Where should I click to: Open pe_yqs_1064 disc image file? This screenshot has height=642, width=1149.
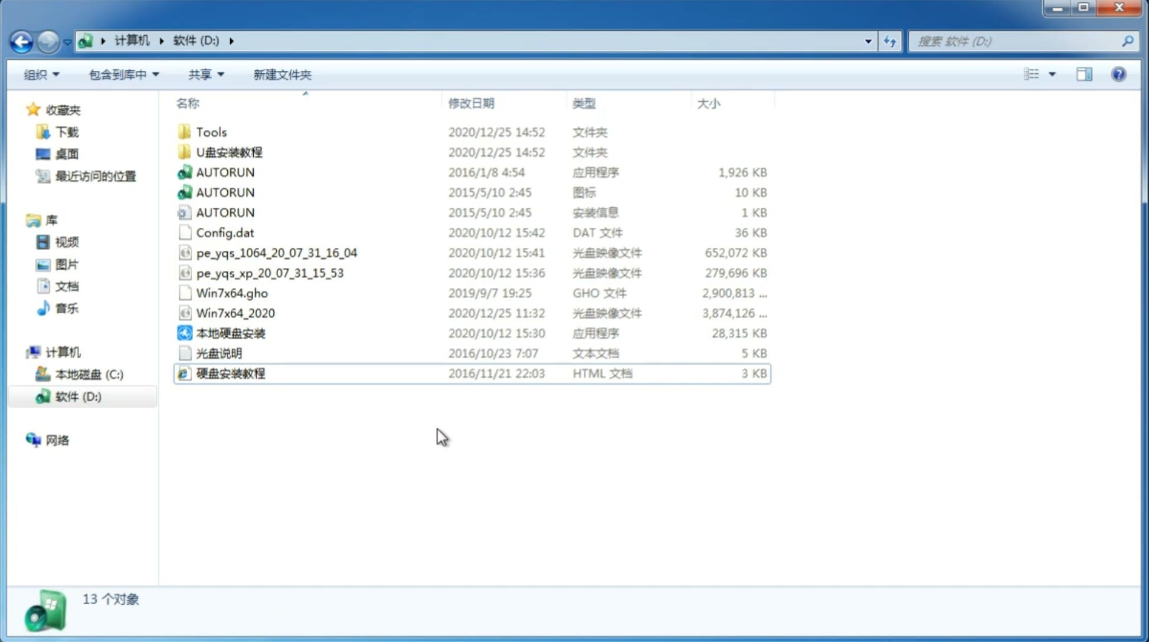coord(277,253)
